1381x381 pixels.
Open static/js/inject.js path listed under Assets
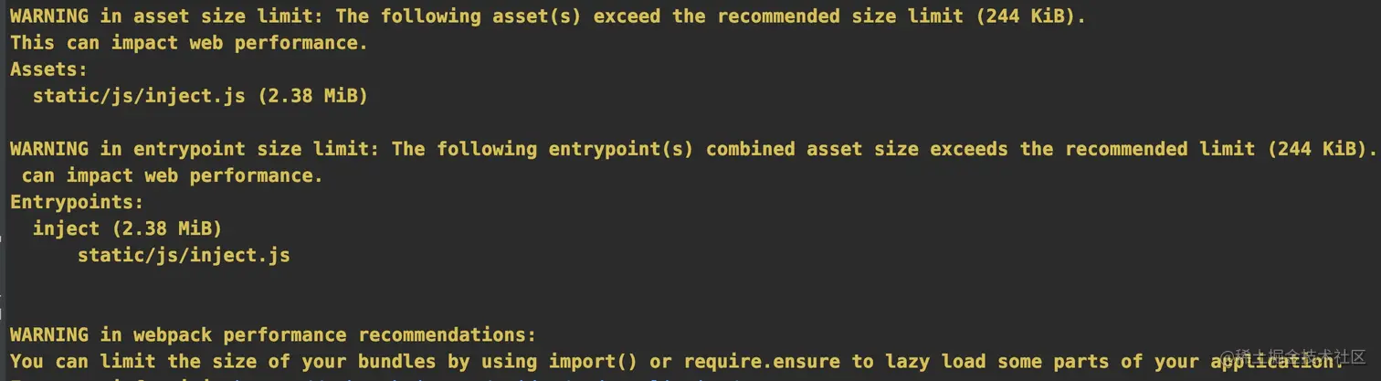[139, 96]
